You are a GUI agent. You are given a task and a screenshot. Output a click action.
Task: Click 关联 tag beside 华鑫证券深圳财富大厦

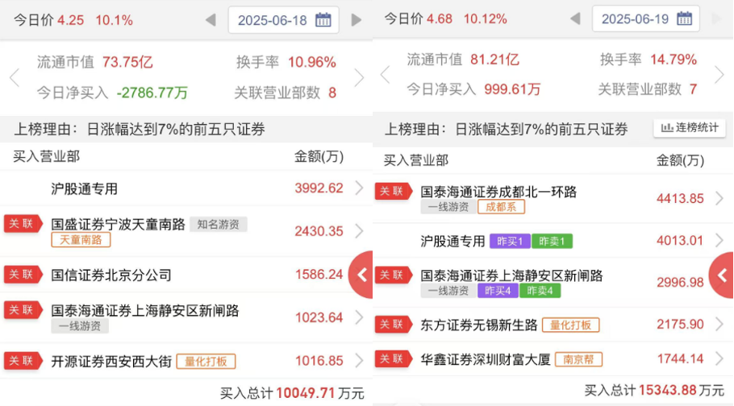[393, 359]
